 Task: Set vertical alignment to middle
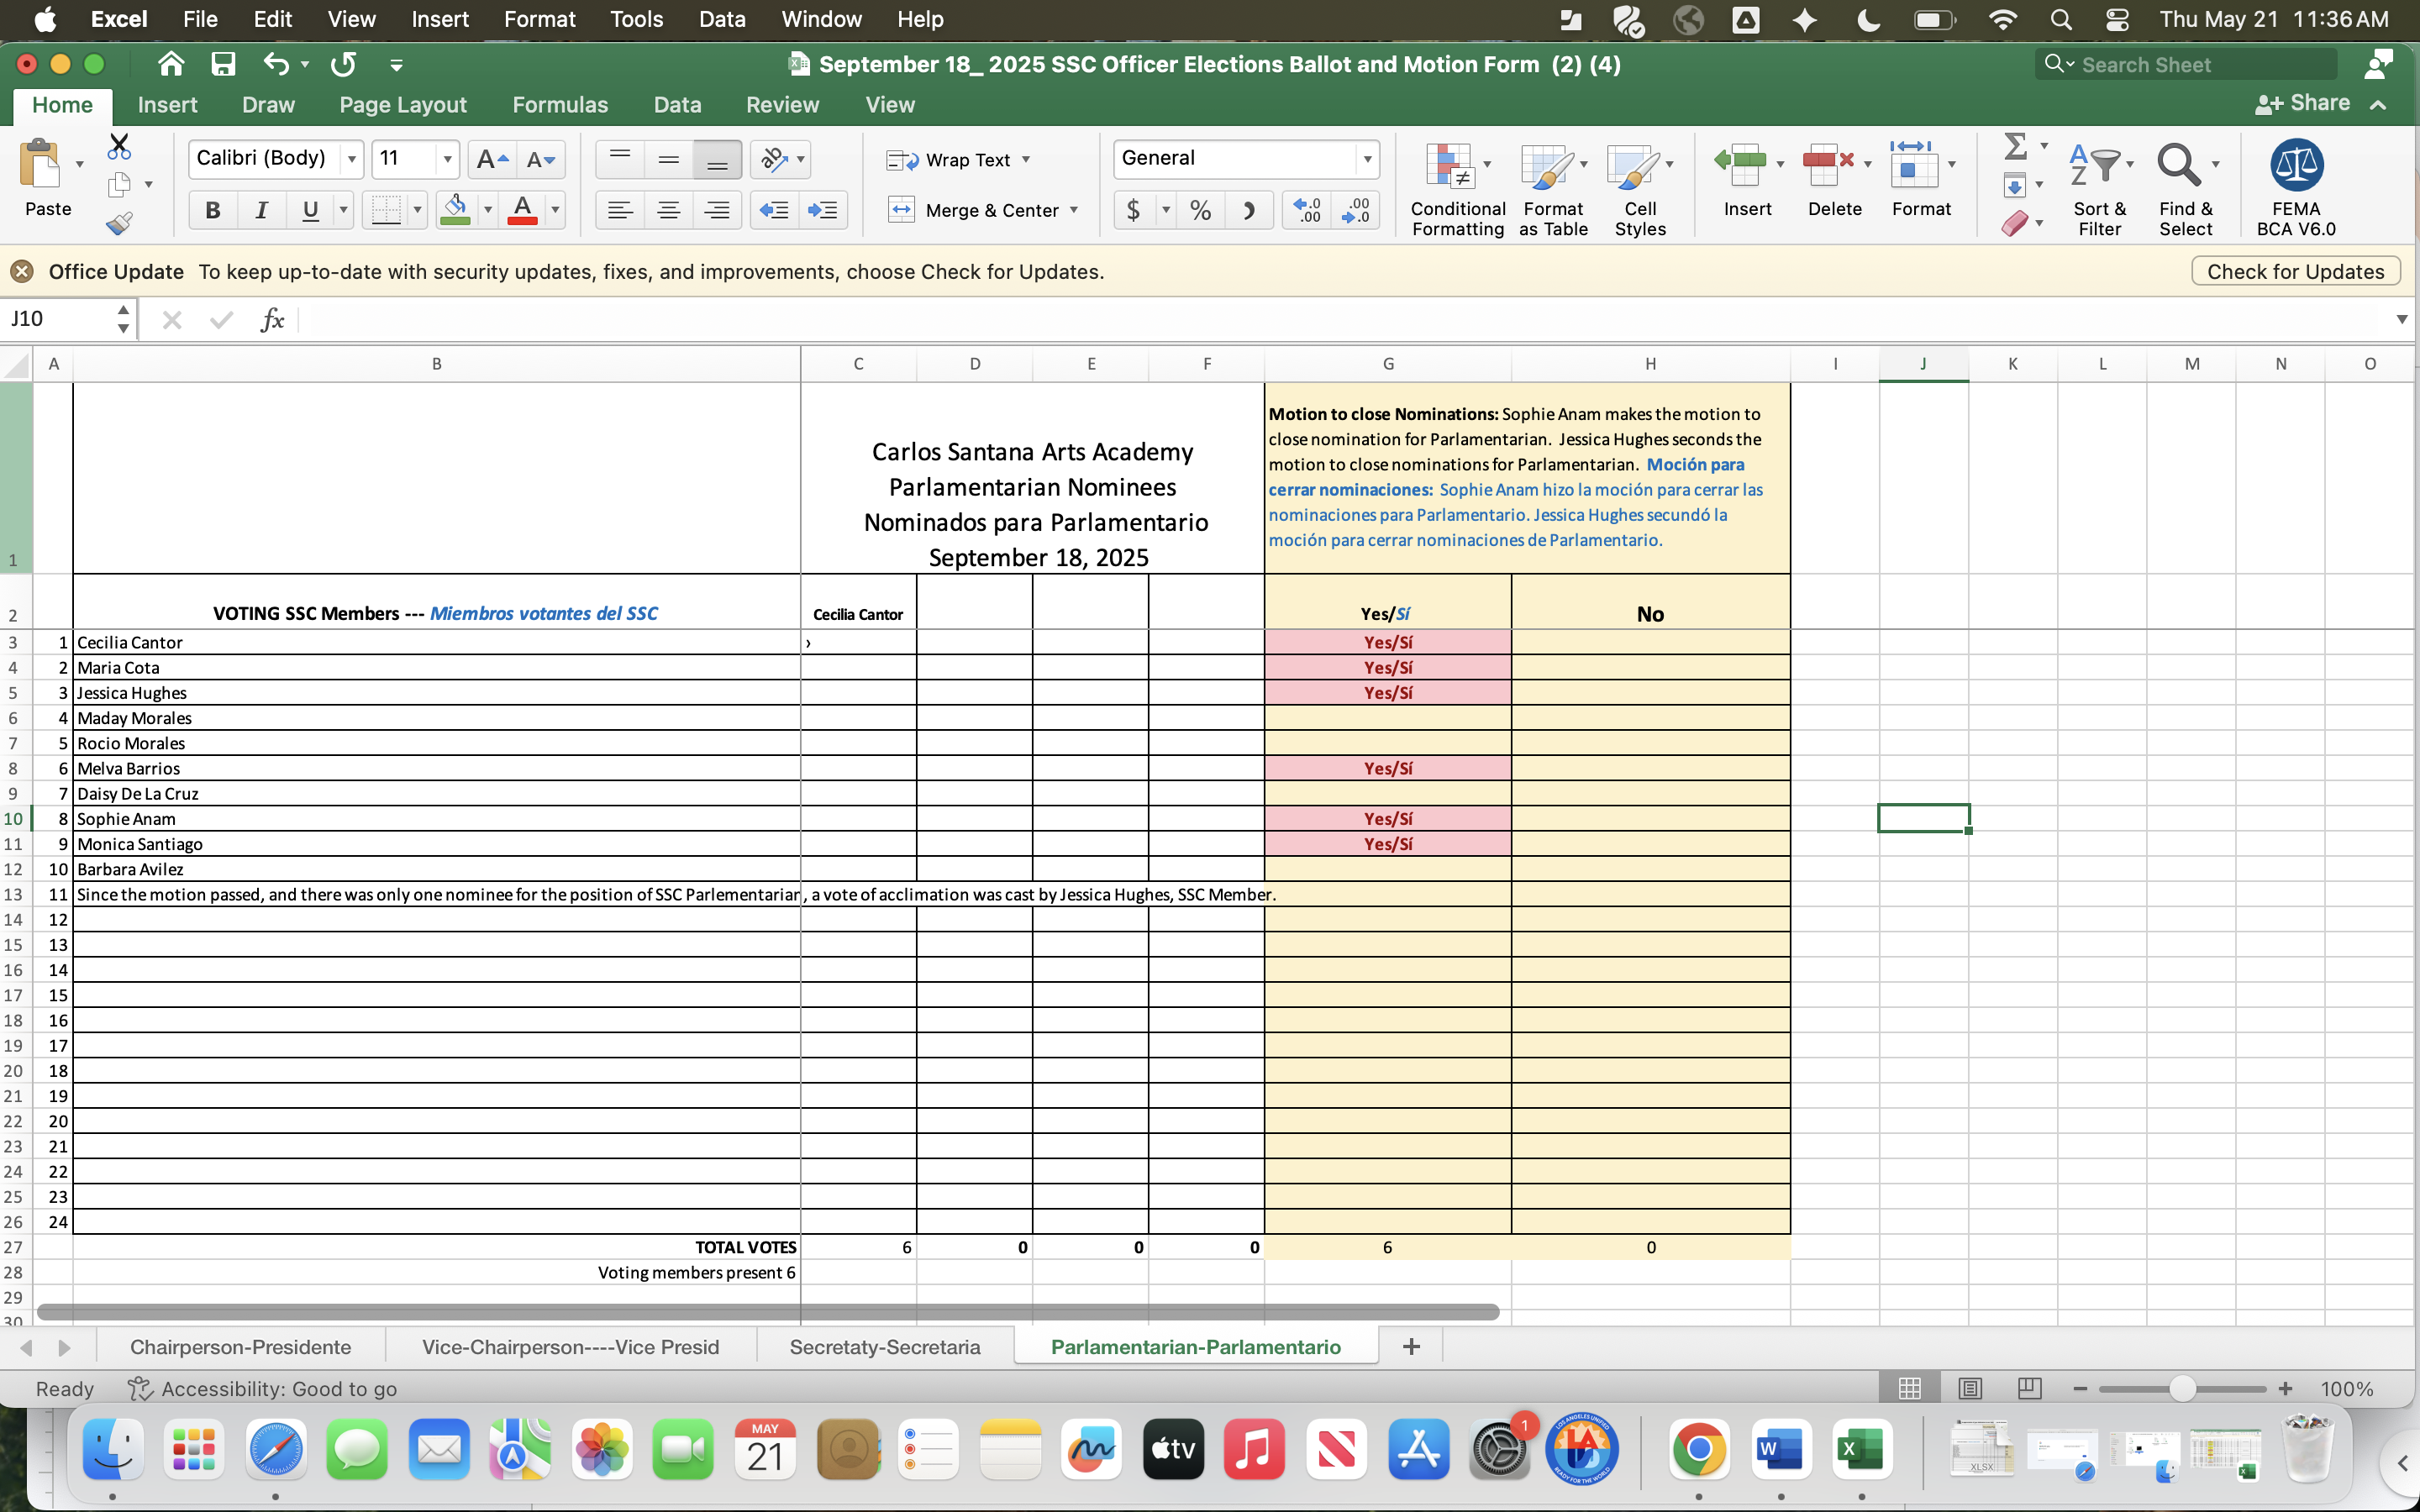coord(668,159)
